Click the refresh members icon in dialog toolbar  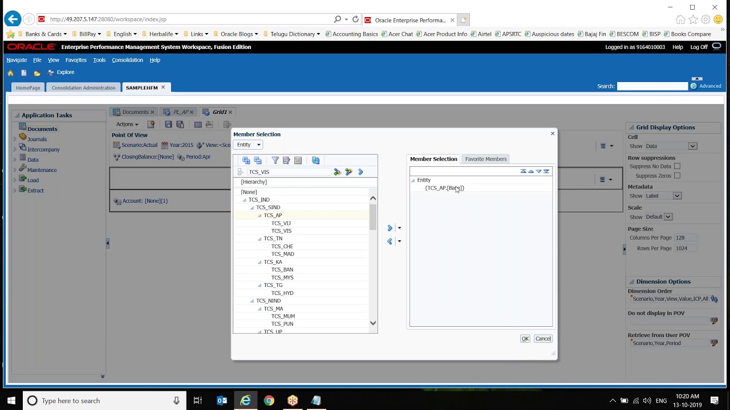point(315,161)
